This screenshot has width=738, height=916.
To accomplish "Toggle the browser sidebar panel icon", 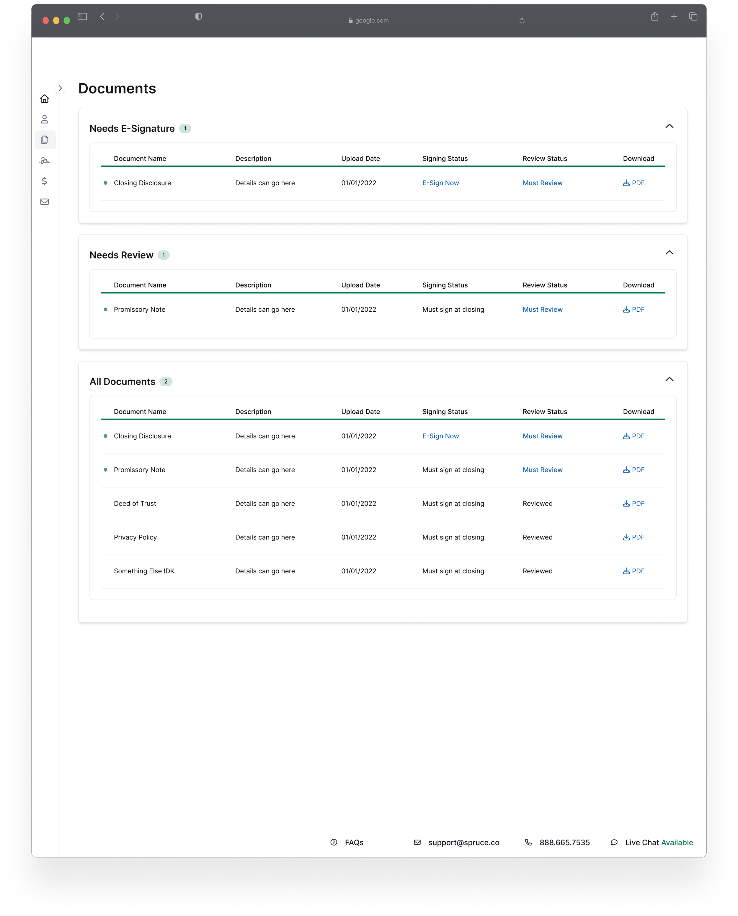I will [82, 17].
